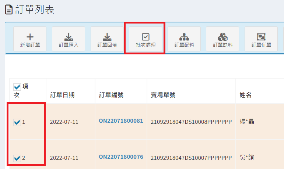The height and width of the screenshot is (169, 284).
Task: Open order link ON22071800081
Action: [x=121, y=121]
